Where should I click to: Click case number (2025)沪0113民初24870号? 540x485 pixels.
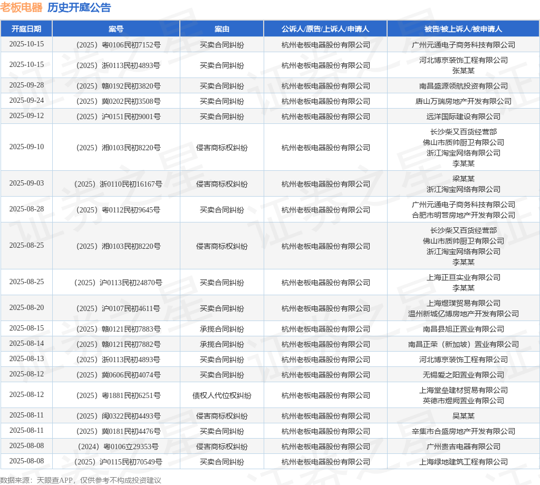(118, 283)
